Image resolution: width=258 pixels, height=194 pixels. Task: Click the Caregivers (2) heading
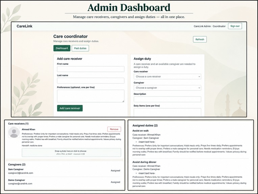17,165
